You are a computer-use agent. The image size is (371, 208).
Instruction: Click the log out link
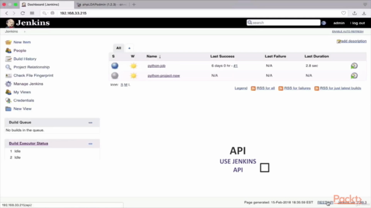coord(358,23)
